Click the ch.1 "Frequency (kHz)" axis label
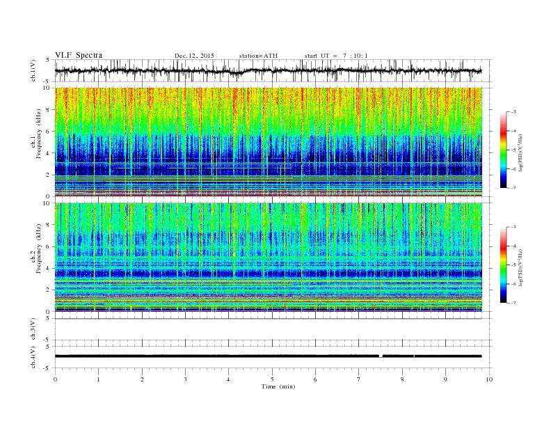Image resolution: width=551 pixels, height=426 pixels. coord(39,134)
